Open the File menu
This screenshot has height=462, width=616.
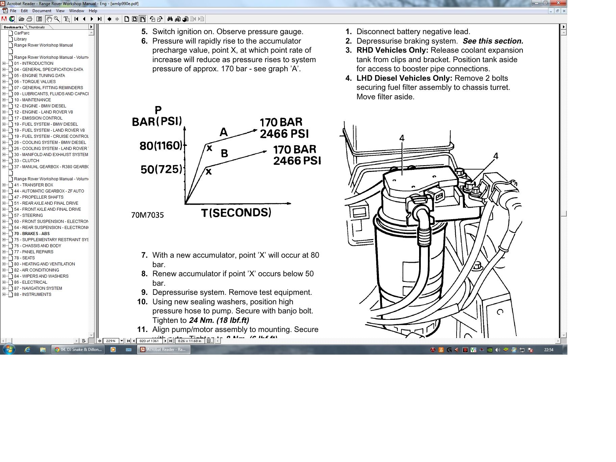point(13,11)
